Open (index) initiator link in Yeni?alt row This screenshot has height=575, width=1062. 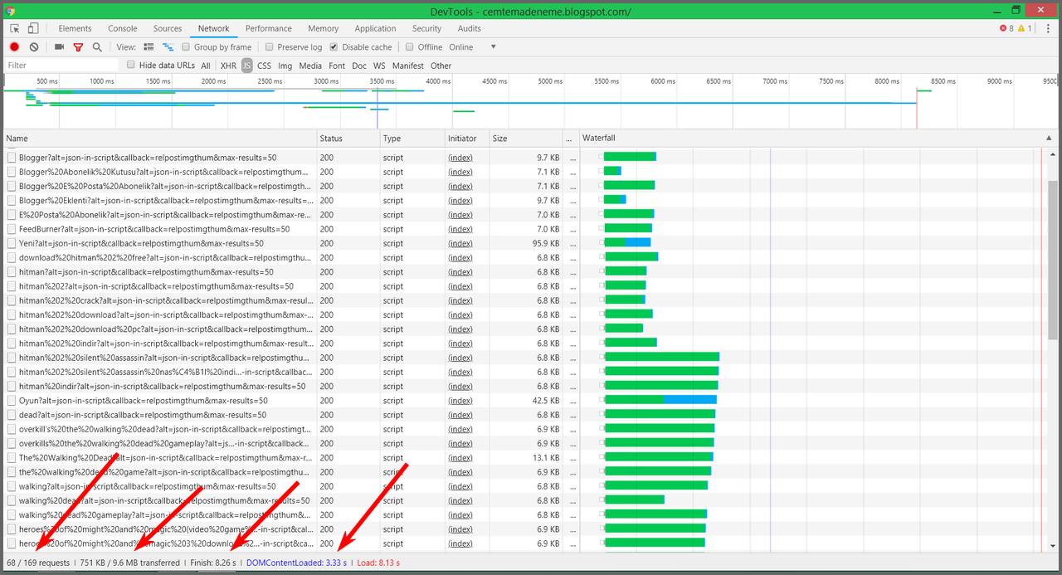[460, 243]
